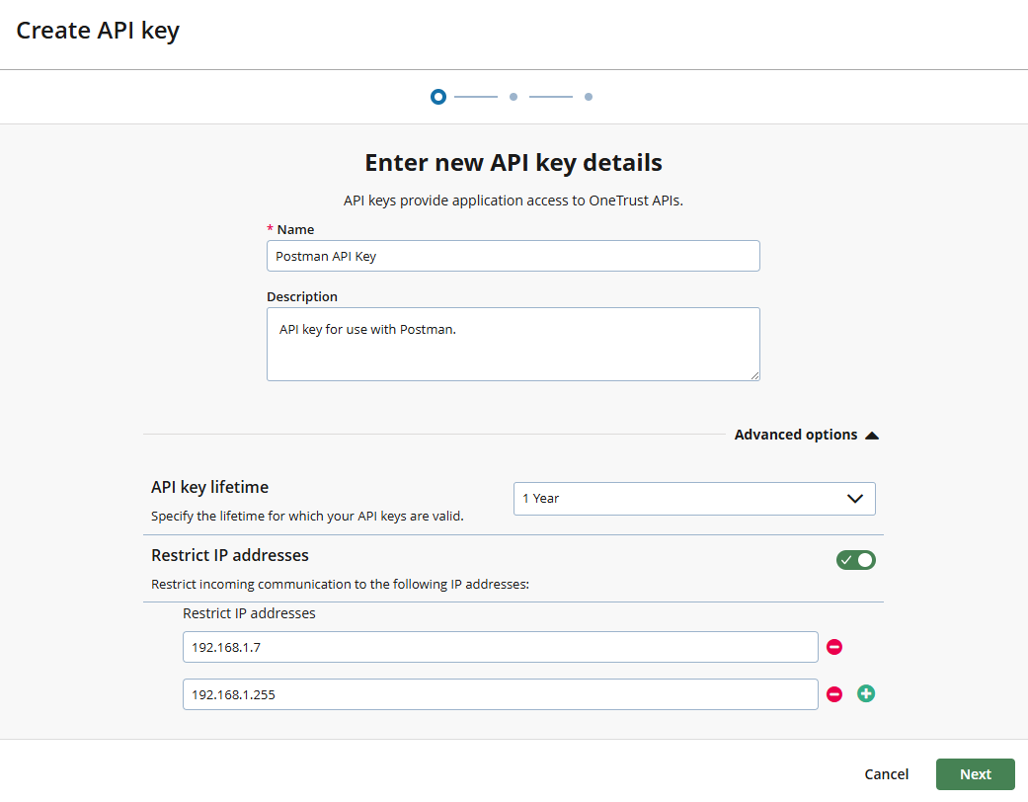
Task: Switch off incoming communication restriction
Action: 855,559
